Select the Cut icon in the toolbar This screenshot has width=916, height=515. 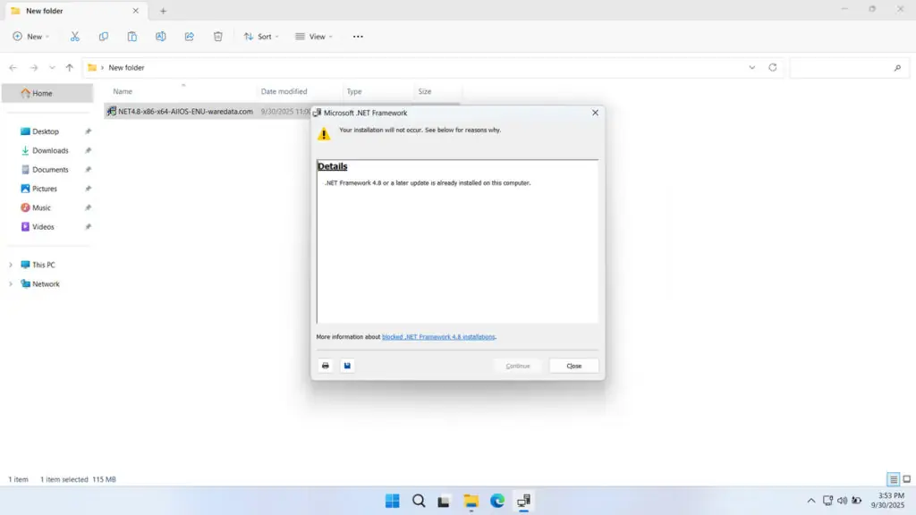coord(75,37)
